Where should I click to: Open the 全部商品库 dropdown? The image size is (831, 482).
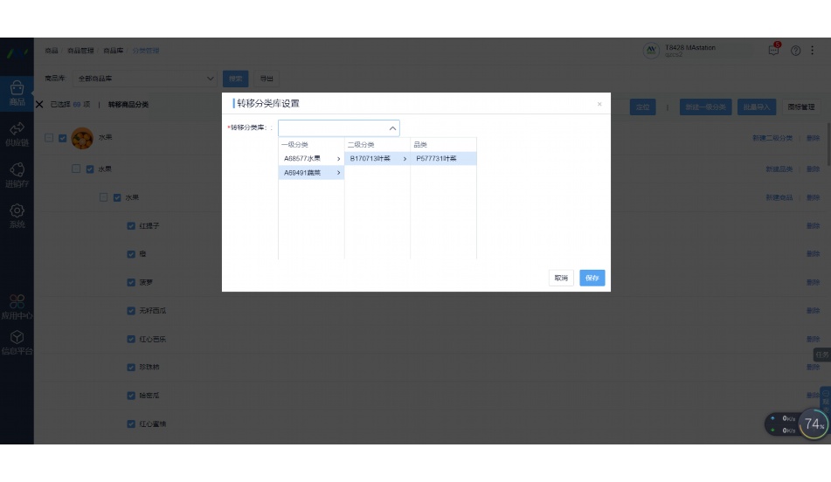[x=145, y=79]
